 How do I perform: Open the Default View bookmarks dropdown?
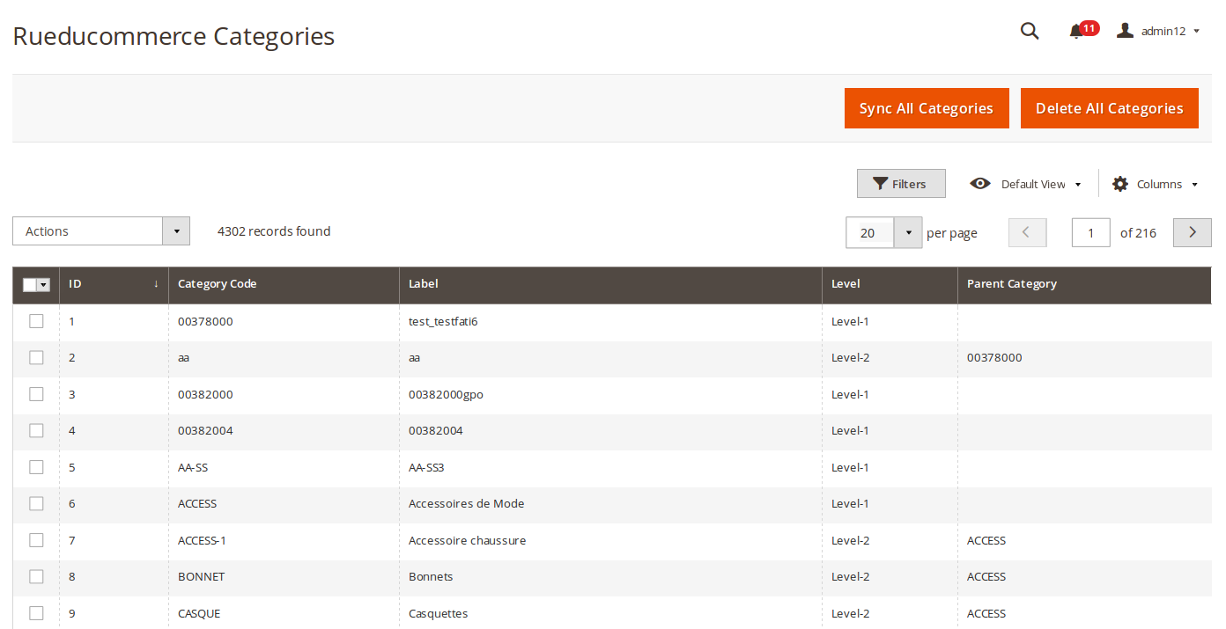click(1026, 184)
